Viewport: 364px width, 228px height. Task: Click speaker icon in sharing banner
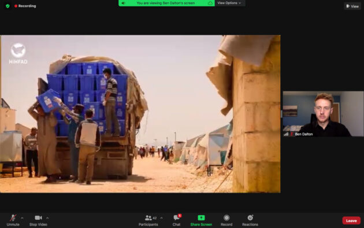pyautogui.click(x=123, y=3)
